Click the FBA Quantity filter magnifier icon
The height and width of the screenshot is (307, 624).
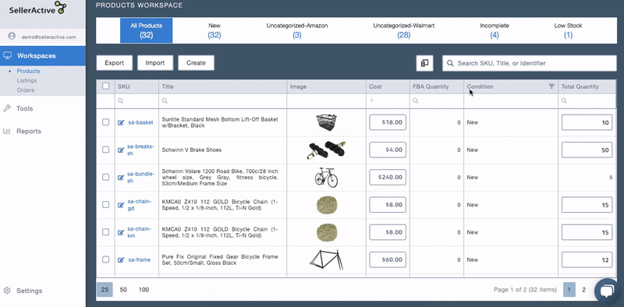tap(416, 101)
